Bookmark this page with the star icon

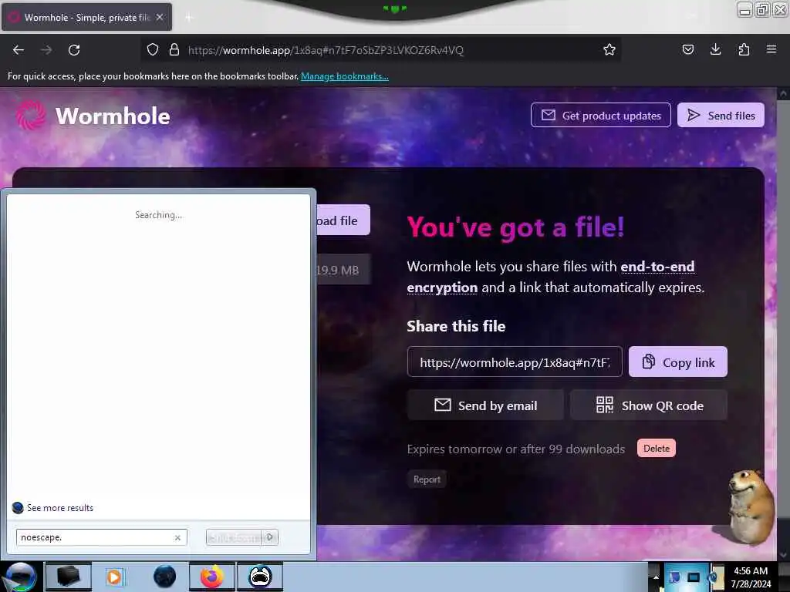pos(609,50)
